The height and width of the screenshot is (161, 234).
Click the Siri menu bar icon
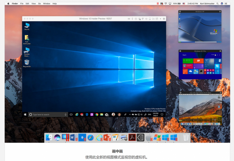222,3
